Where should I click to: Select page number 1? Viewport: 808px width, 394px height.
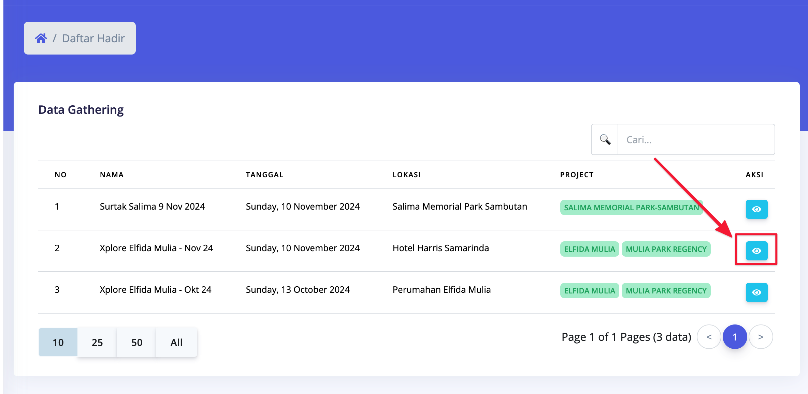[x=735, y=337]
